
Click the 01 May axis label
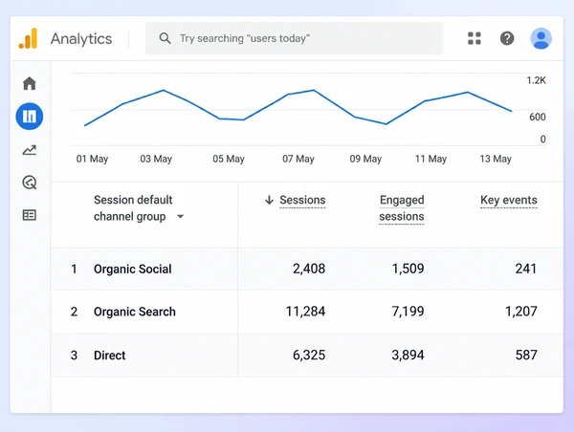point(92,159)
